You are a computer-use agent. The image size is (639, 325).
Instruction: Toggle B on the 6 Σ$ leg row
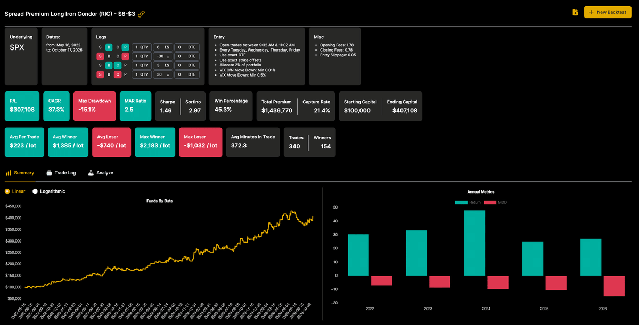click(x=109, y=47)
